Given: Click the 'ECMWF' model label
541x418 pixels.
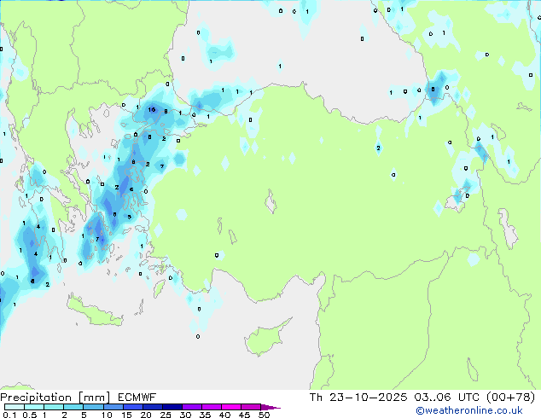Looking at the screenshot, I should [137, 398].
